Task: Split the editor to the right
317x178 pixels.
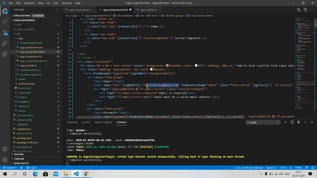Action: (305, 10)
